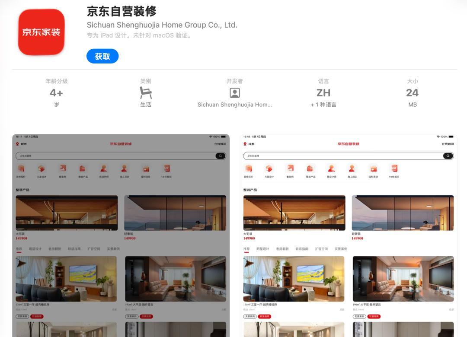Click 130㎡ living room photo in 成都 preview

tap(294, 279)
